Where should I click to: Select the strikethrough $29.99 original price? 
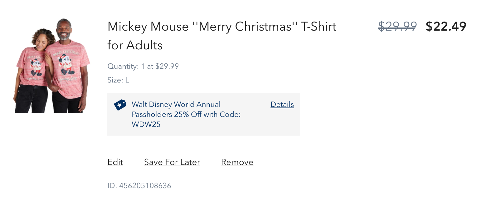pos(397,26)
